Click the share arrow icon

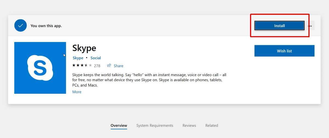(x=109, y=65)
